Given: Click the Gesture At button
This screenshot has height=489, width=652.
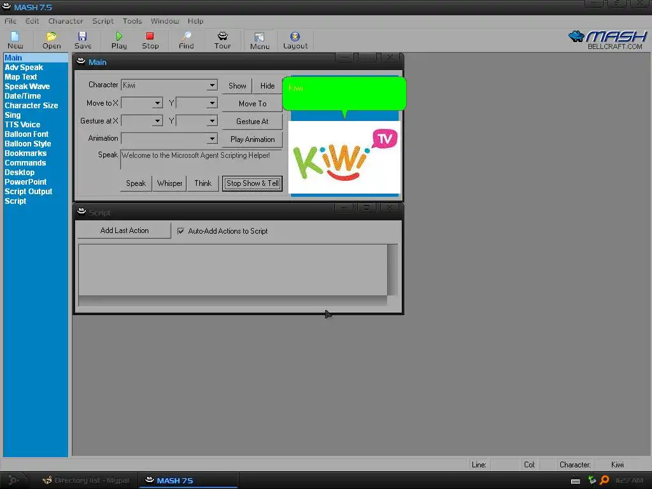Looking at the screenshot, I should click(252, 122).
